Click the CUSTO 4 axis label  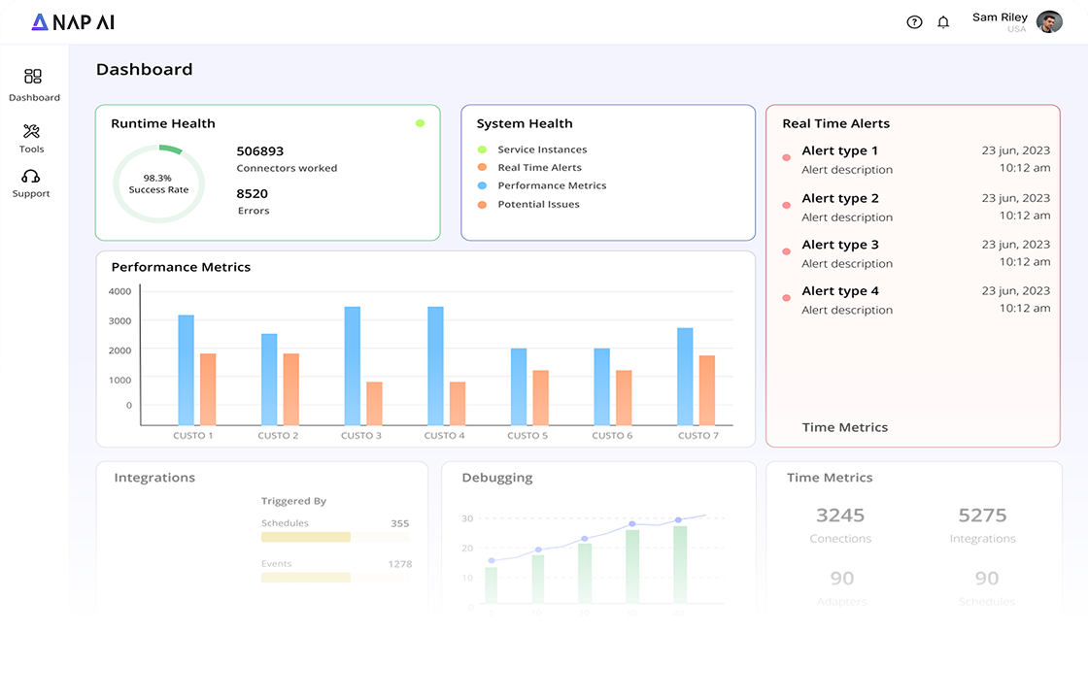[x=444, y=436]
